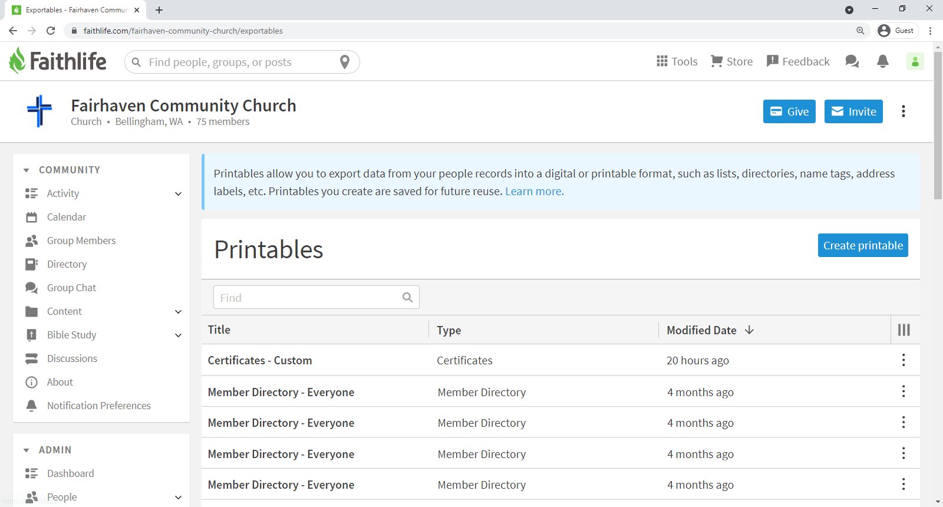Screen dimensions: 943x507
Task: Click the browser back arrow
Action: pos(13,31)
